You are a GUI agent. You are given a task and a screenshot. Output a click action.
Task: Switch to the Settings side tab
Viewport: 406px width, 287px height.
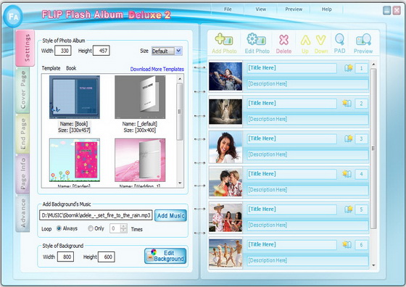pyautogui.click(x=25, y=49)
